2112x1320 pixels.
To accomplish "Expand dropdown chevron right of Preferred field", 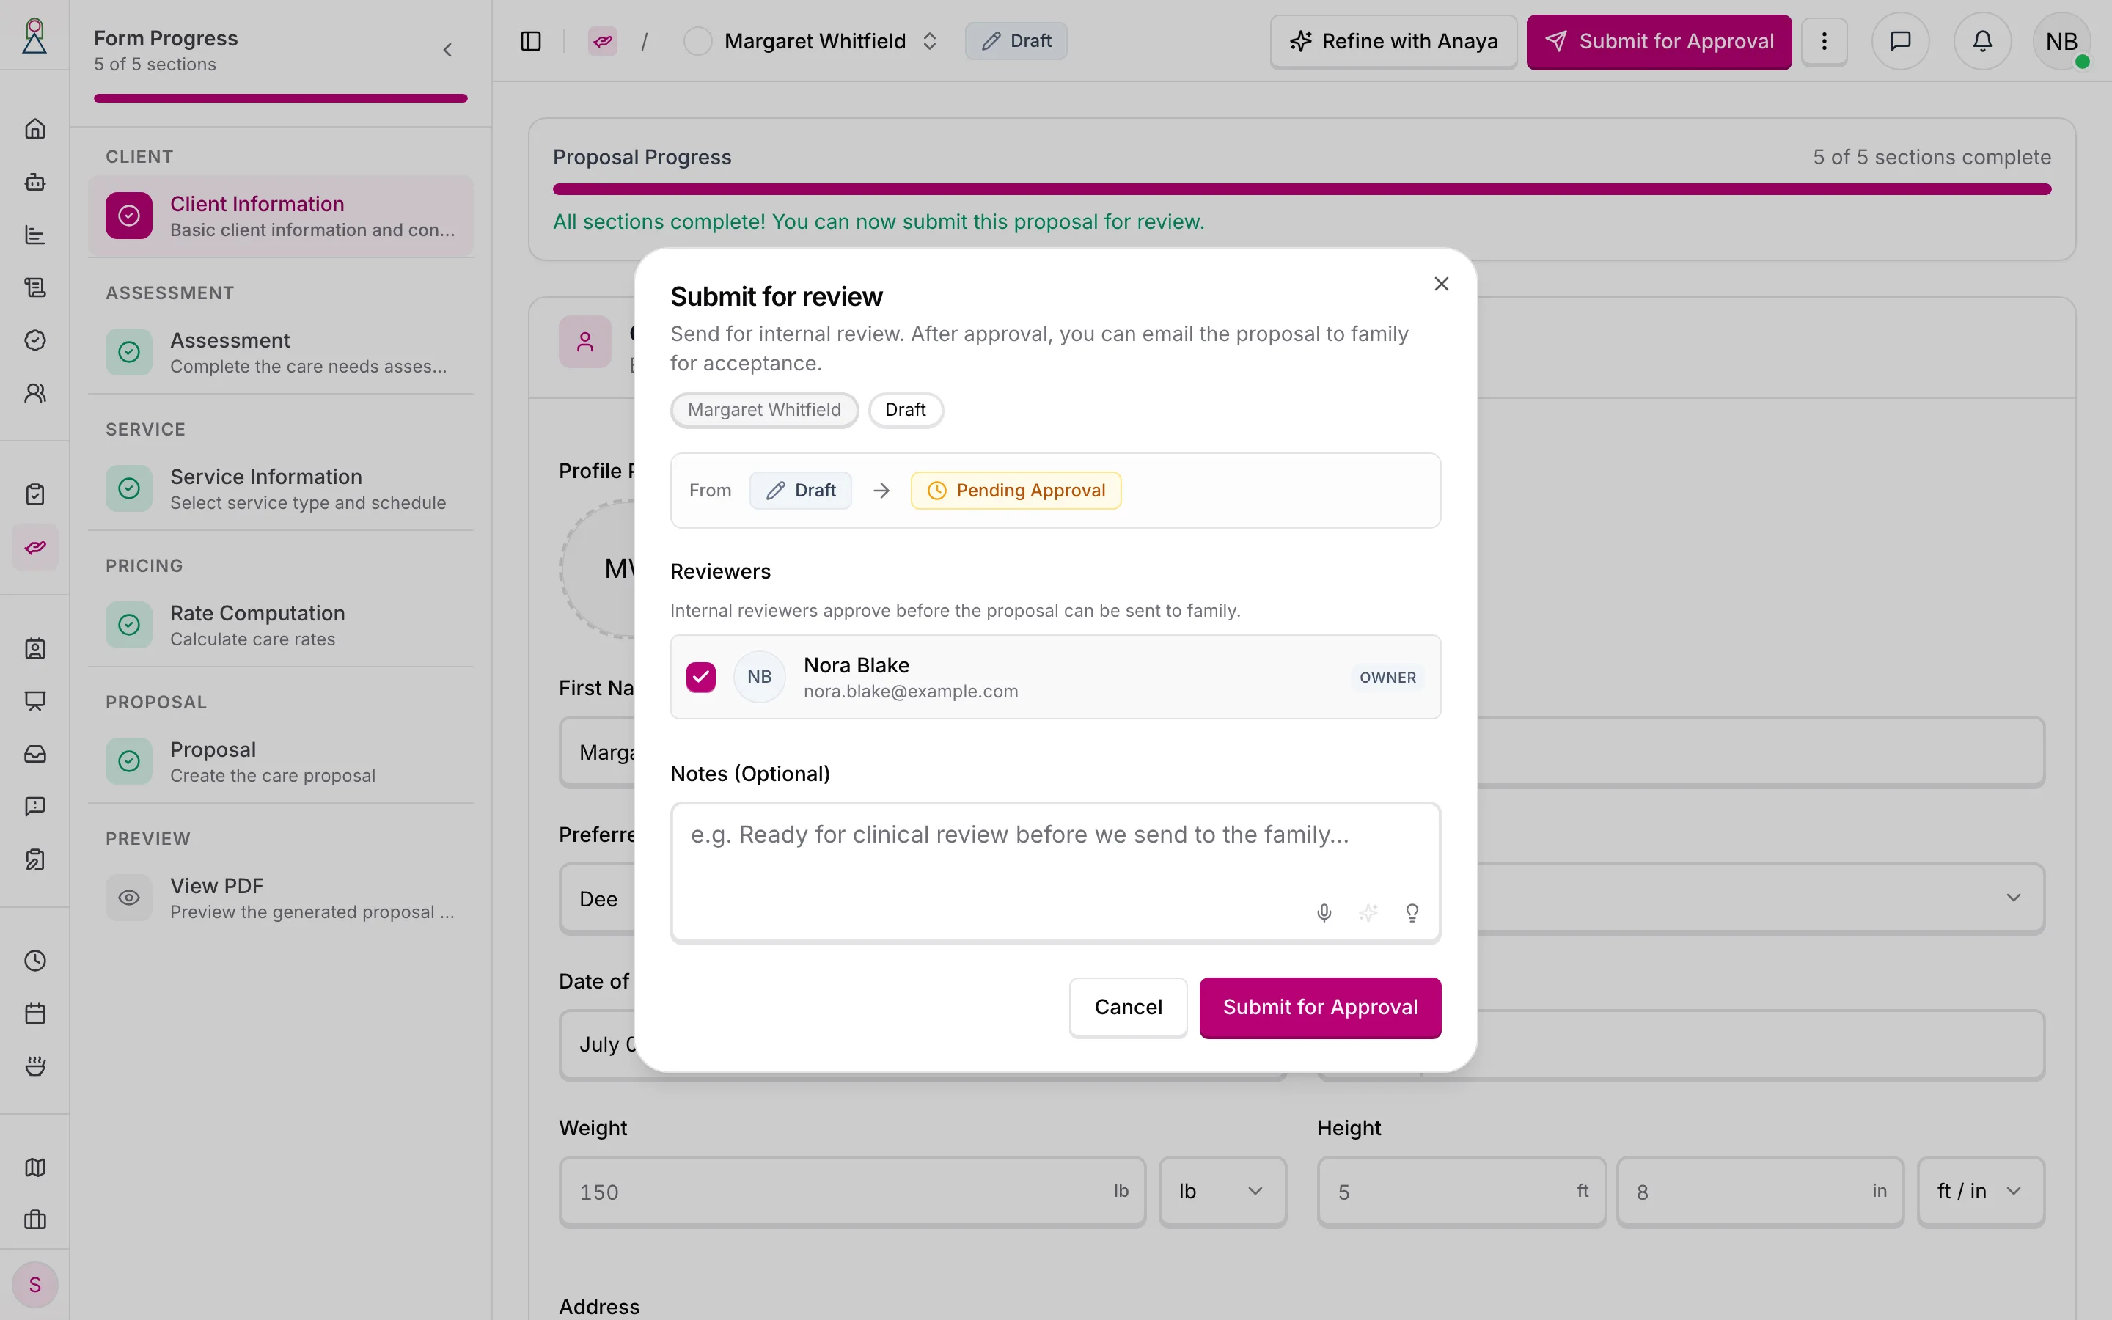I will click(x=2014, y=898).
